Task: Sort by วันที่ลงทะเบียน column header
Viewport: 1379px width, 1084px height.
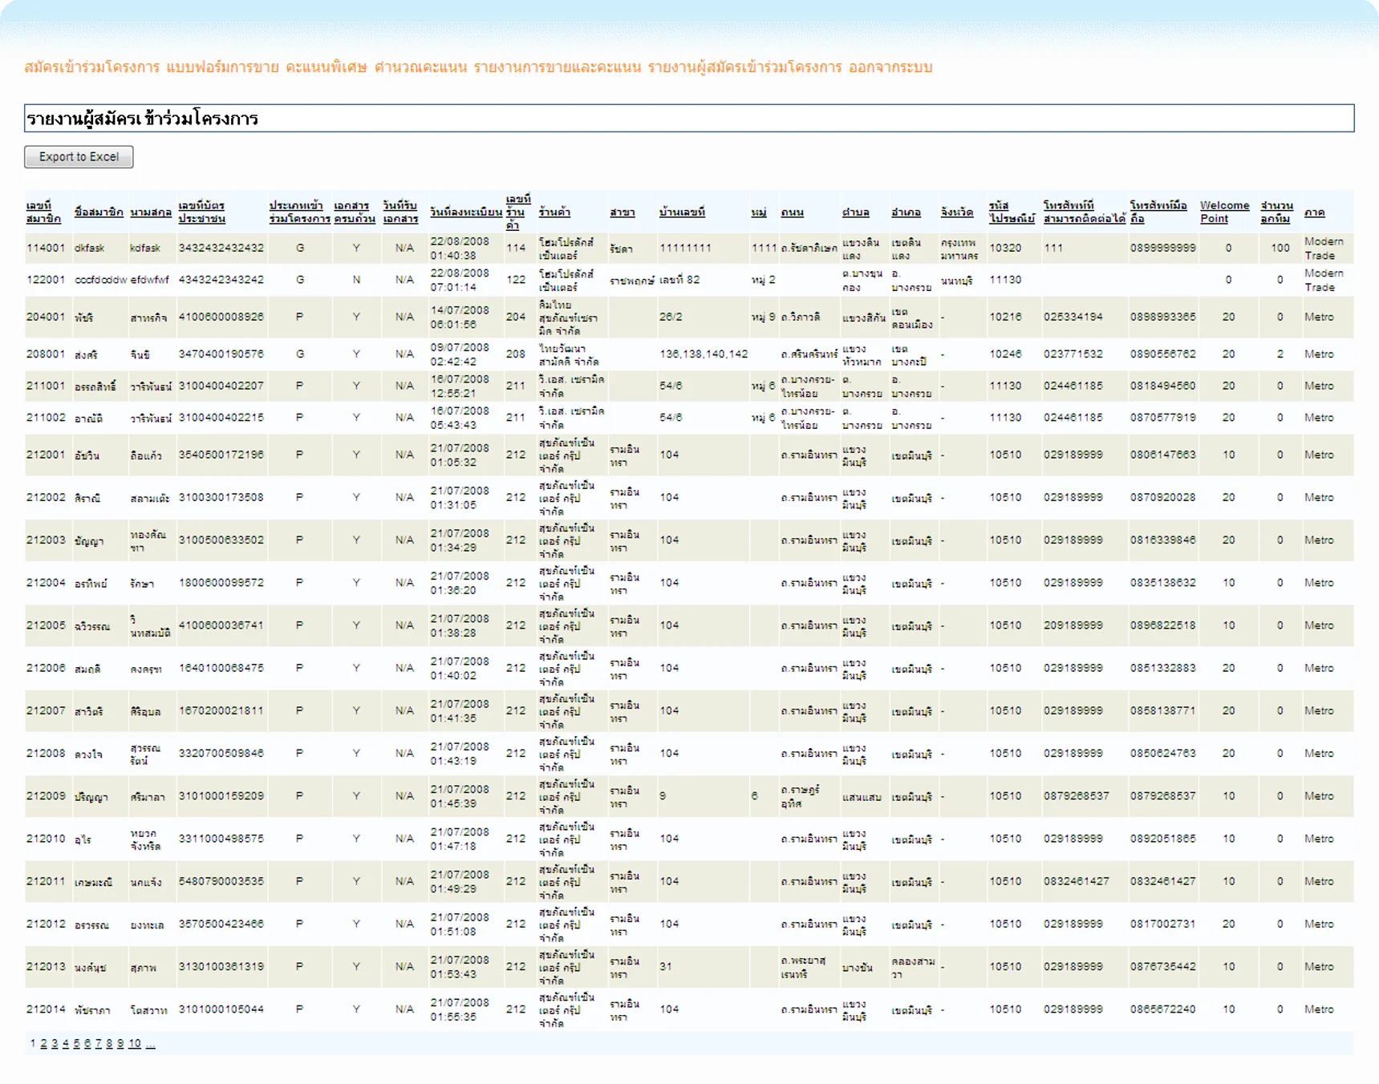Action: (465, 212)
